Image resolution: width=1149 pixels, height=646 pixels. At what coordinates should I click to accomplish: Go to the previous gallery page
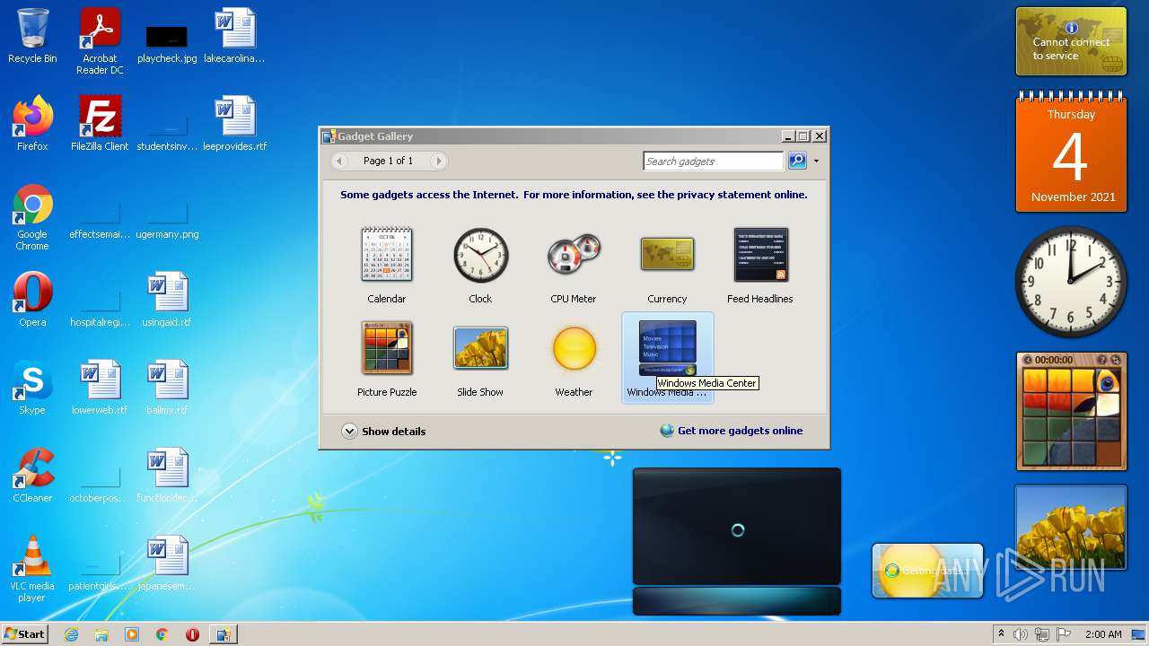339,161
